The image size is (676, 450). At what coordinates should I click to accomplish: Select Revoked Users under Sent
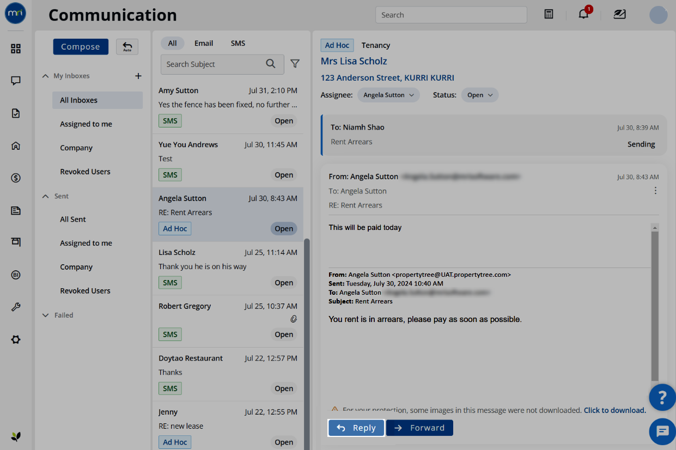[85, 291]
